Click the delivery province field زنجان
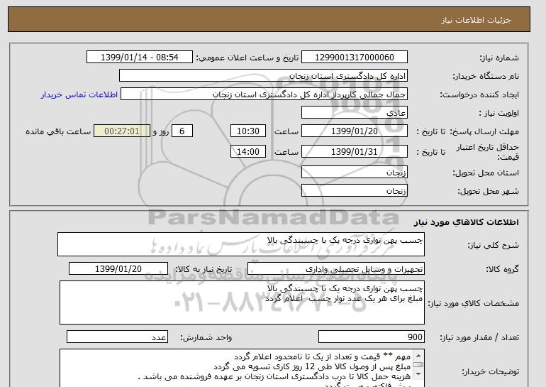 [x=354, y=173]
